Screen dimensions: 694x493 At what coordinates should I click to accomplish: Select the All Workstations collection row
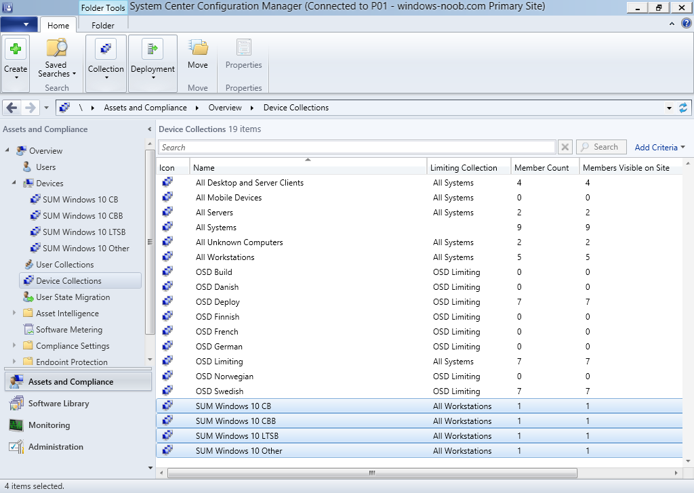click(419, 257)
